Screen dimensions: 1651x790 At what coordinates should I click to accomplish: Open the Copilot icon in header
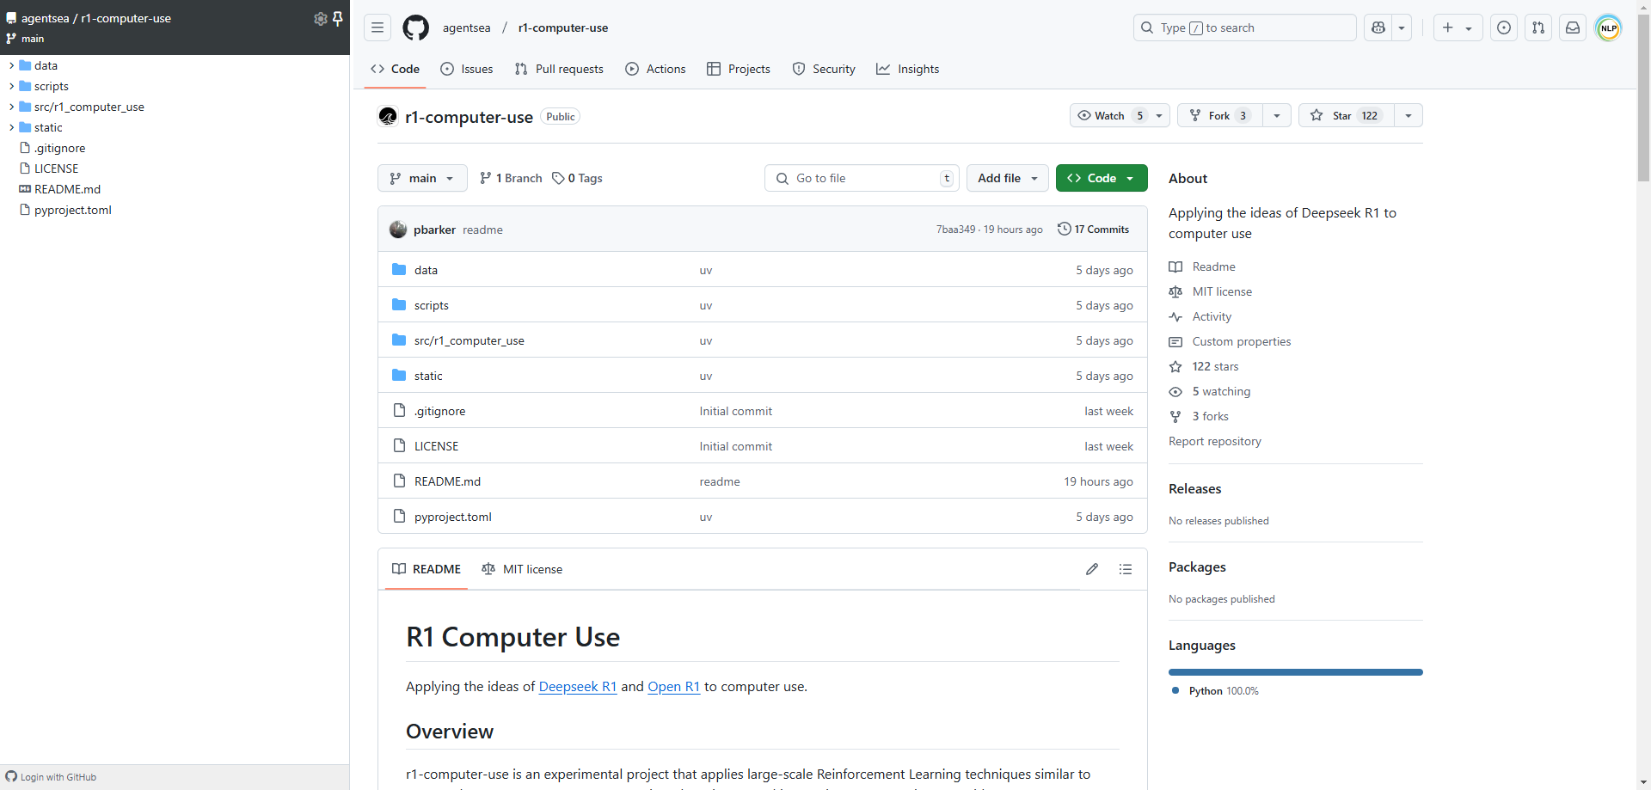point(1378,28)
